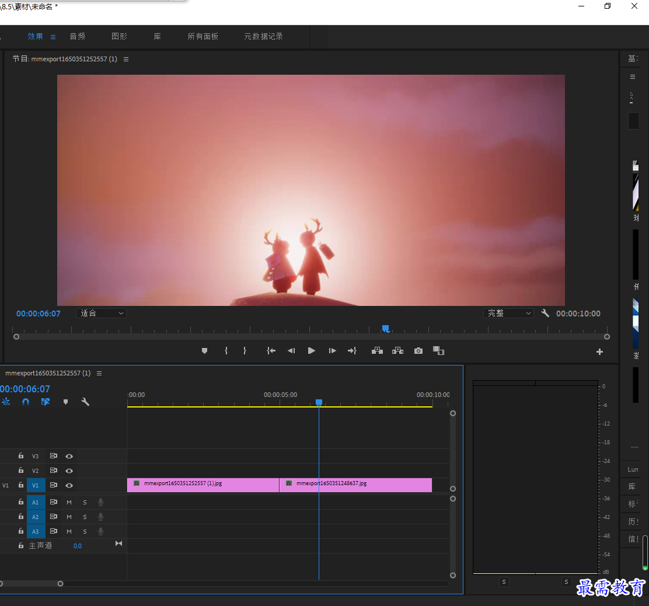Hide track V3 output eye
Screen dimensions: 649x606
[69, 456]
